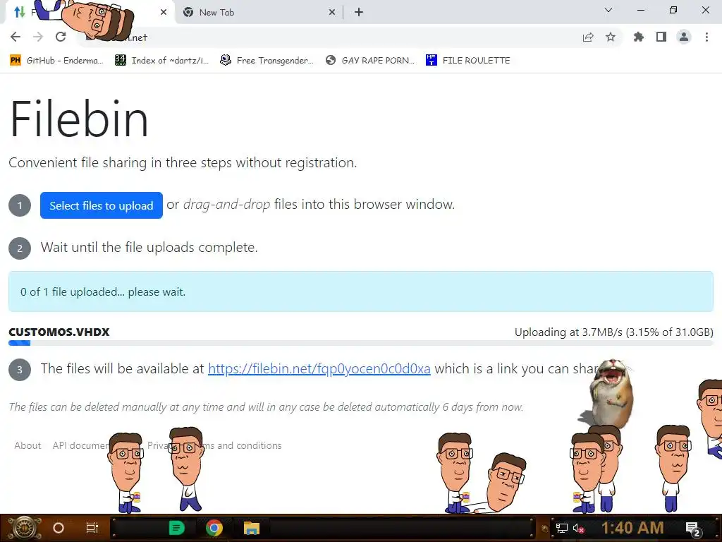Screen dimensions: 722x542
Task: Toggle the browser side panel icon
Action: (661, 37)
